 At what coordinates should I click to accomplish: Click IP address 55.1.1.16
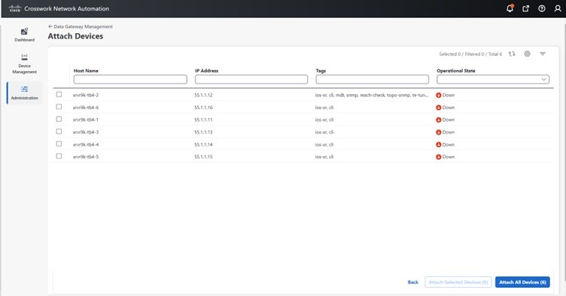[x=203, y=108]
